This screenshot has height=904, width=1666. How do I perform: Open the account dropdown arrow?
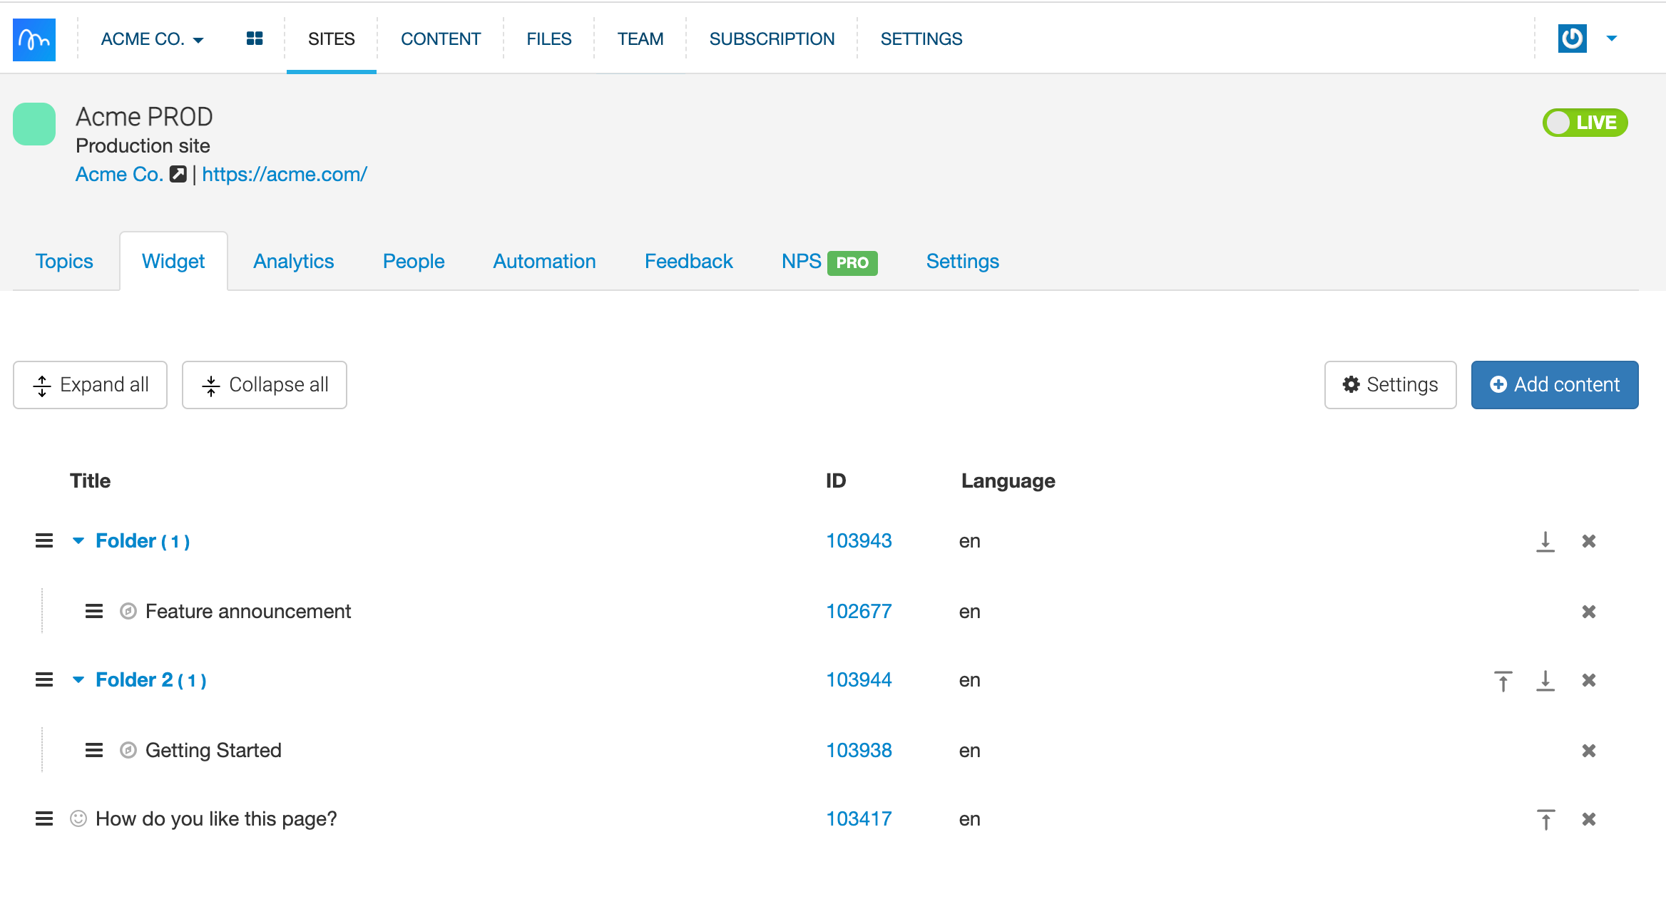(1612, 38)
